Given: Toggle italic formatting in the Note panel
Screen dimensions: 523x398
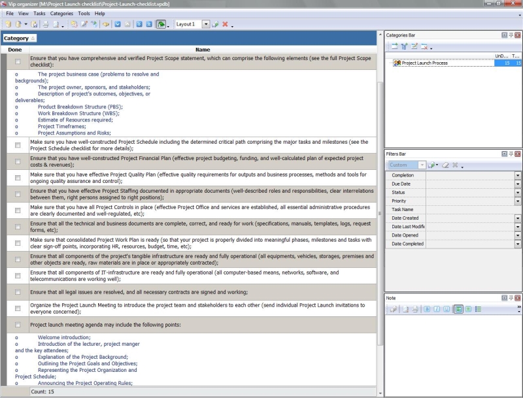Looking at the screenshot, I should click(437, 309).
